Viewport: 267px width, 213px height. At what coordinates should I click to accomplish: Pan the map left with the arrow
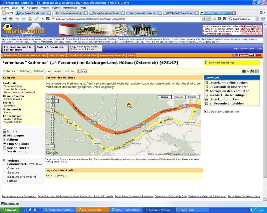click(48, 101)
